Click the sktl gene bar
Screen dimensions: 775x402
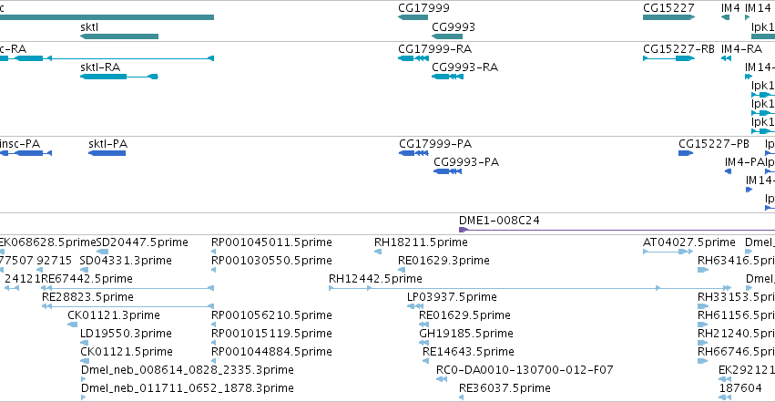119,36
